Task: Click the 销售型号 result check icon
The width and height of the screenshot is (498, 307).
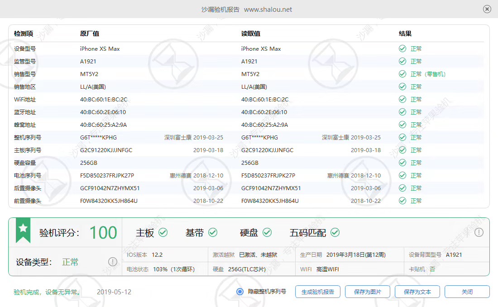Action: (x=402, y=74)
